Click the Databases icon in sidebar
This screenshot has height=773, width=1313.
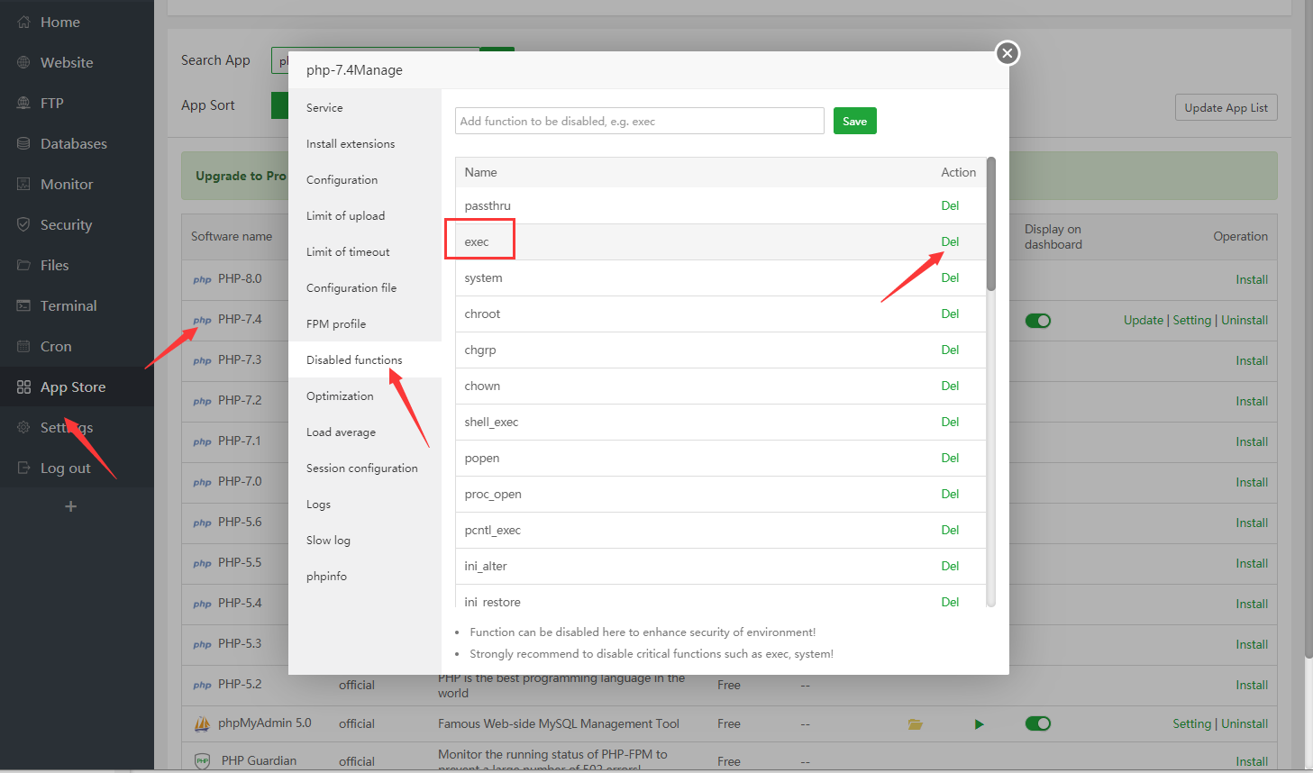[x=24, y=144]
